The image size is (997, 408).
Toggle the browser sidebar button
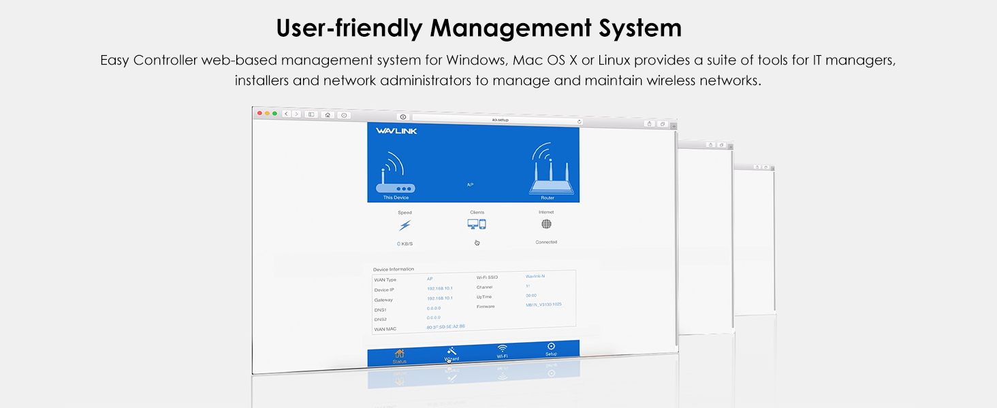tap(311, 115)
